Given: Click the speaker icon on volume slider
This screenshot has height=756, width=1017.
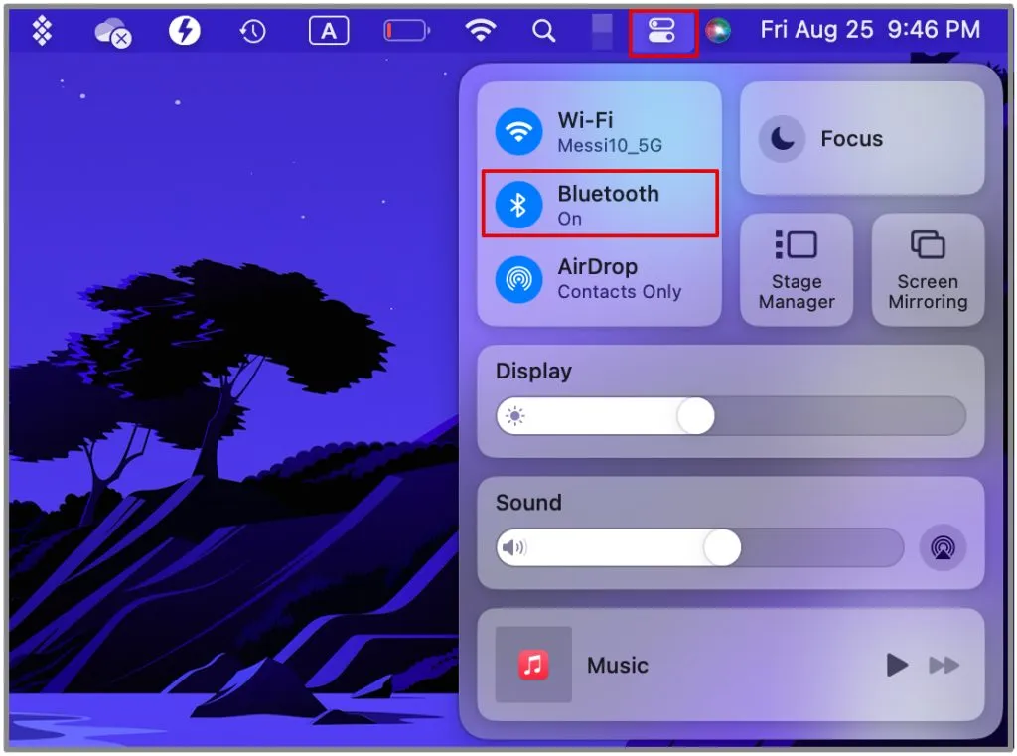Looking at the screenshot, I should point(515,547).
